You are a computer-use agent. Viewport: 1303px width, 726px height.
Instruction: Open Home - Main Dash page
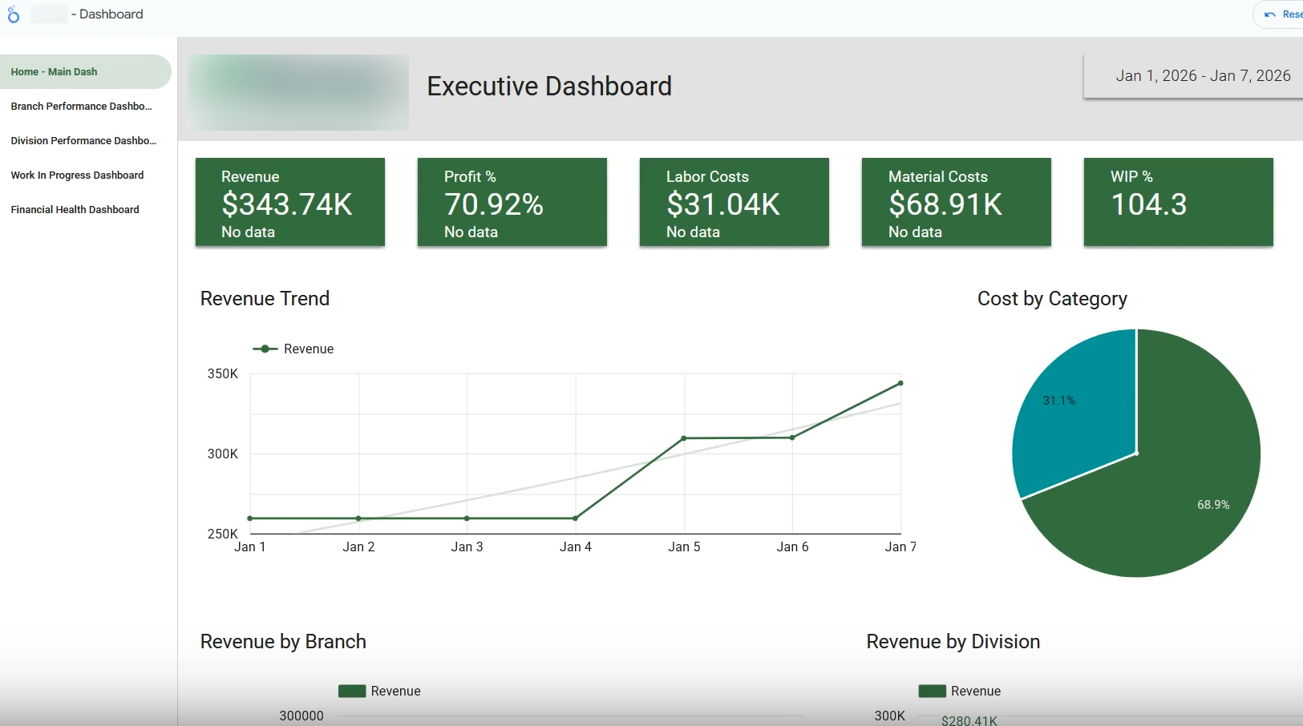pyautogui.click(x=85, y=71)
